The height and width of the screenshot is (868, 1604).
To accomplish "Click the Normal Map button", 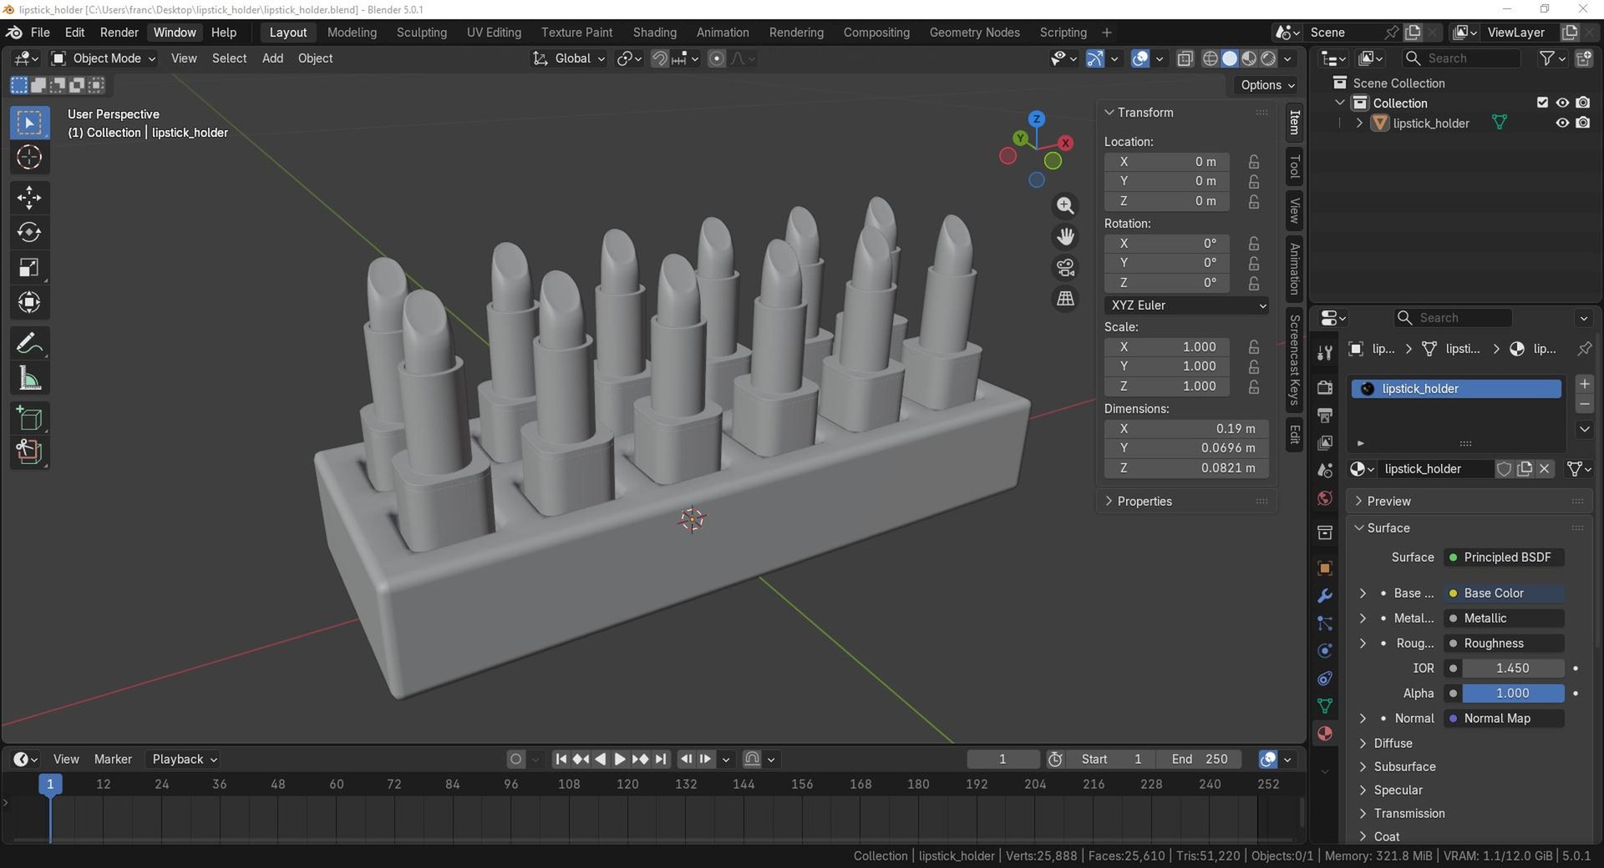I will point(1505,719).
